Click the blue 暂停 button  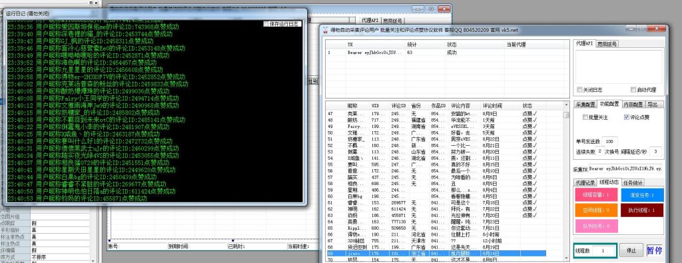(654, 250)
